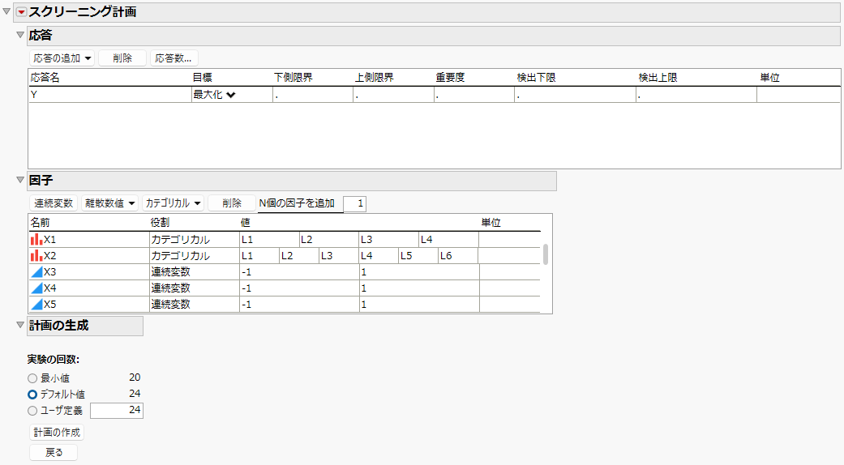This screenshot has height=465, width=844.
Task: Click factor name X4
Action: (x=49, y=288)
